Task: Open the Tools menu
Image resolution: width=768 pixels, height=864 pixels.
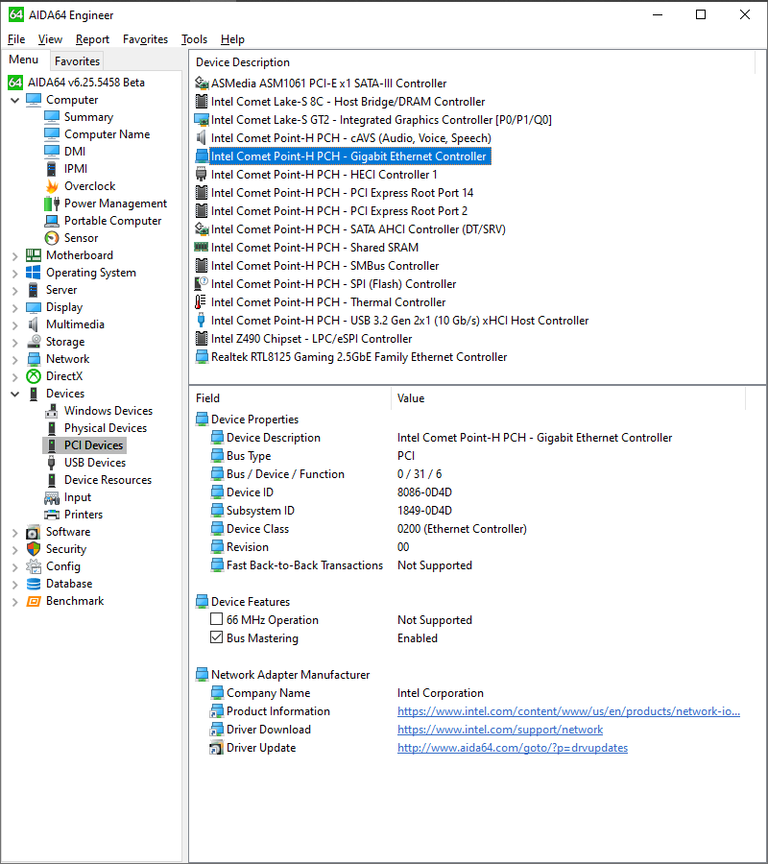Action: (195, 39)
